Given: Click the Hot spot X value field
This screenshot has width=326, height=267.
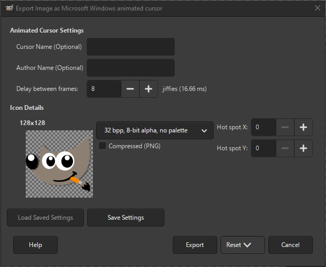Looking at the screenshot, I should coord(264,127).
